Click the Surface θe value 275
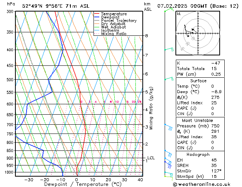This screenshot has width=242, height=187. (215, 97)
